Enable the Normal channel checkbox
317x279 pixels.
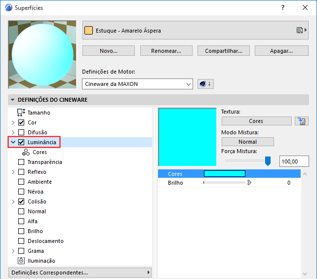pyautogui.click(x=21, y=211)
